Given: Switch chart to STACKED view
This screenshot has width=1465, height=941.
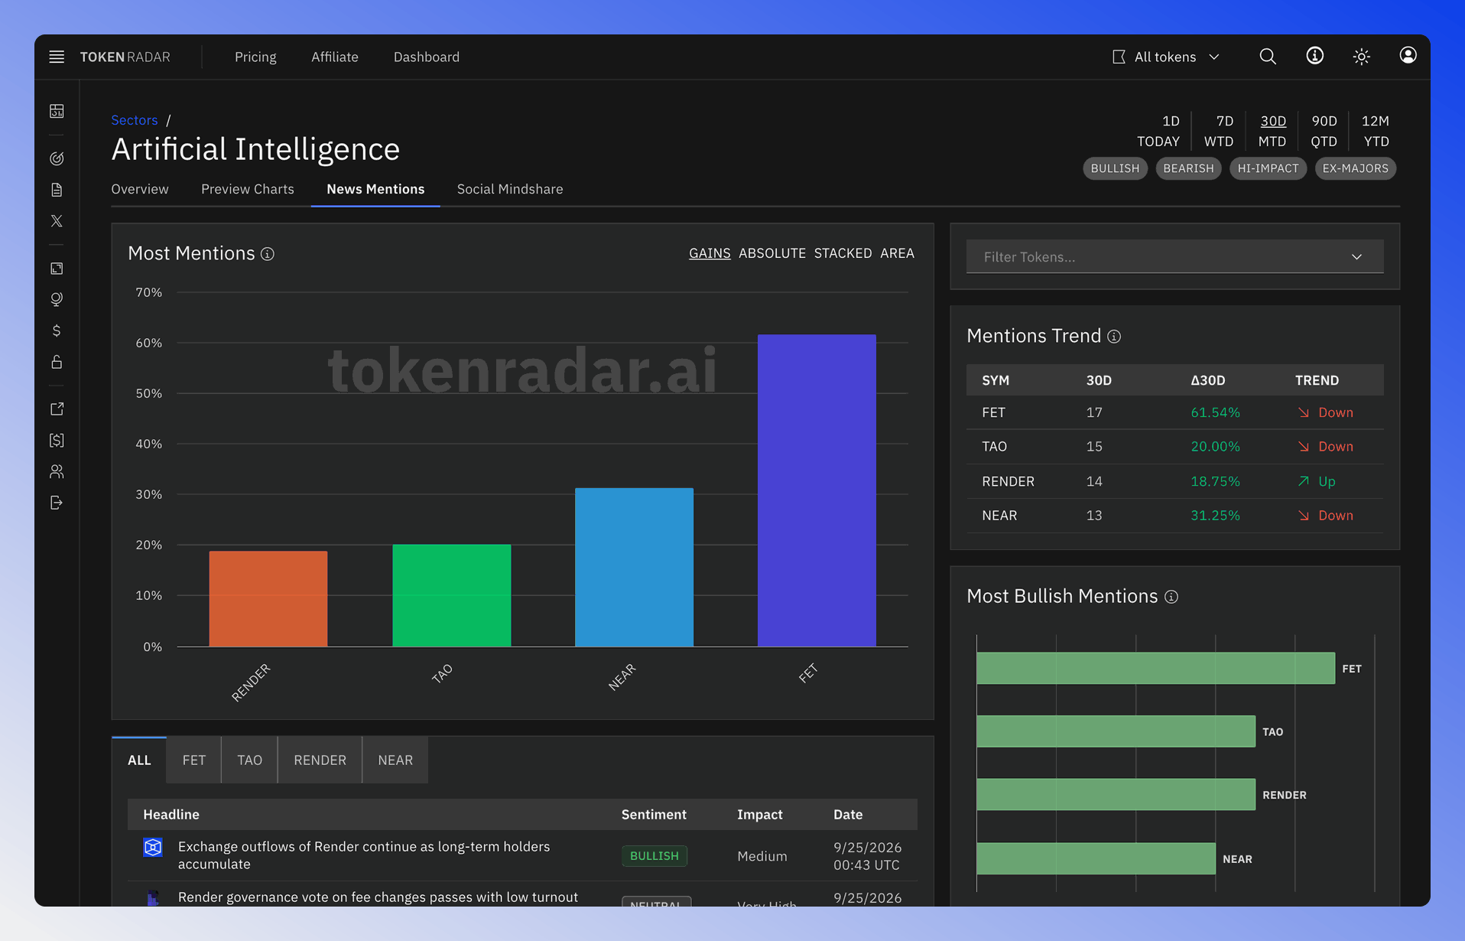Looking at the screenshot, I should pyautogui.click(x=843, y=253).
